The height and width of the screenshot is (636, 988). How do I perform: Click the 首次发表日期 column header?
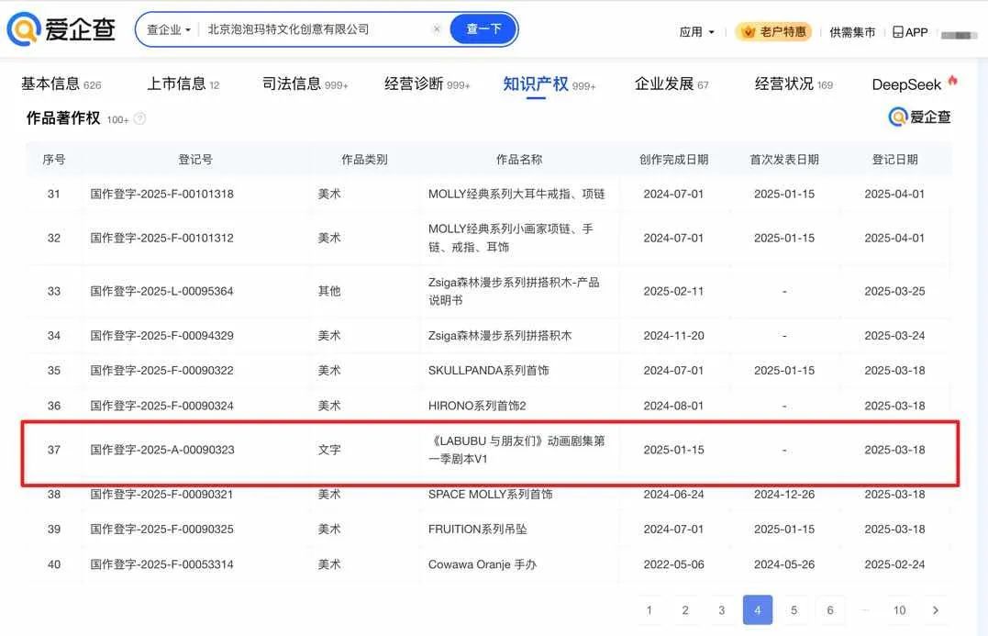[784, 160]
